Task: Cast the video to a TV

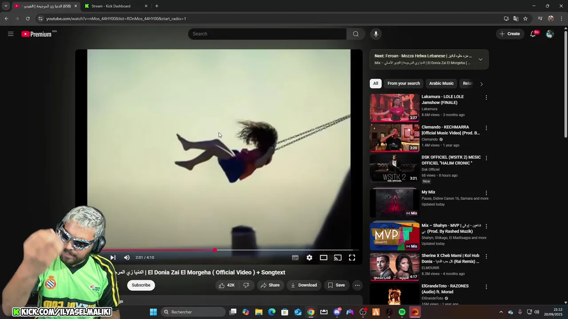Action: 338,257
